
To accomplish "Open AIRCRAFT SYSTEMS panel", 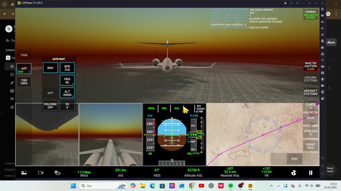I will coord(311,92).
